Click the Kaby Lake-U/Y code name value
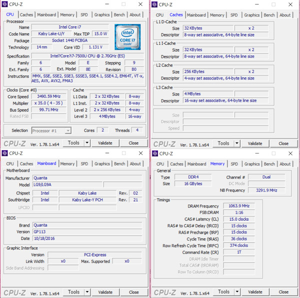This screenshot has height=298, width=300. [x=51, y=33]
